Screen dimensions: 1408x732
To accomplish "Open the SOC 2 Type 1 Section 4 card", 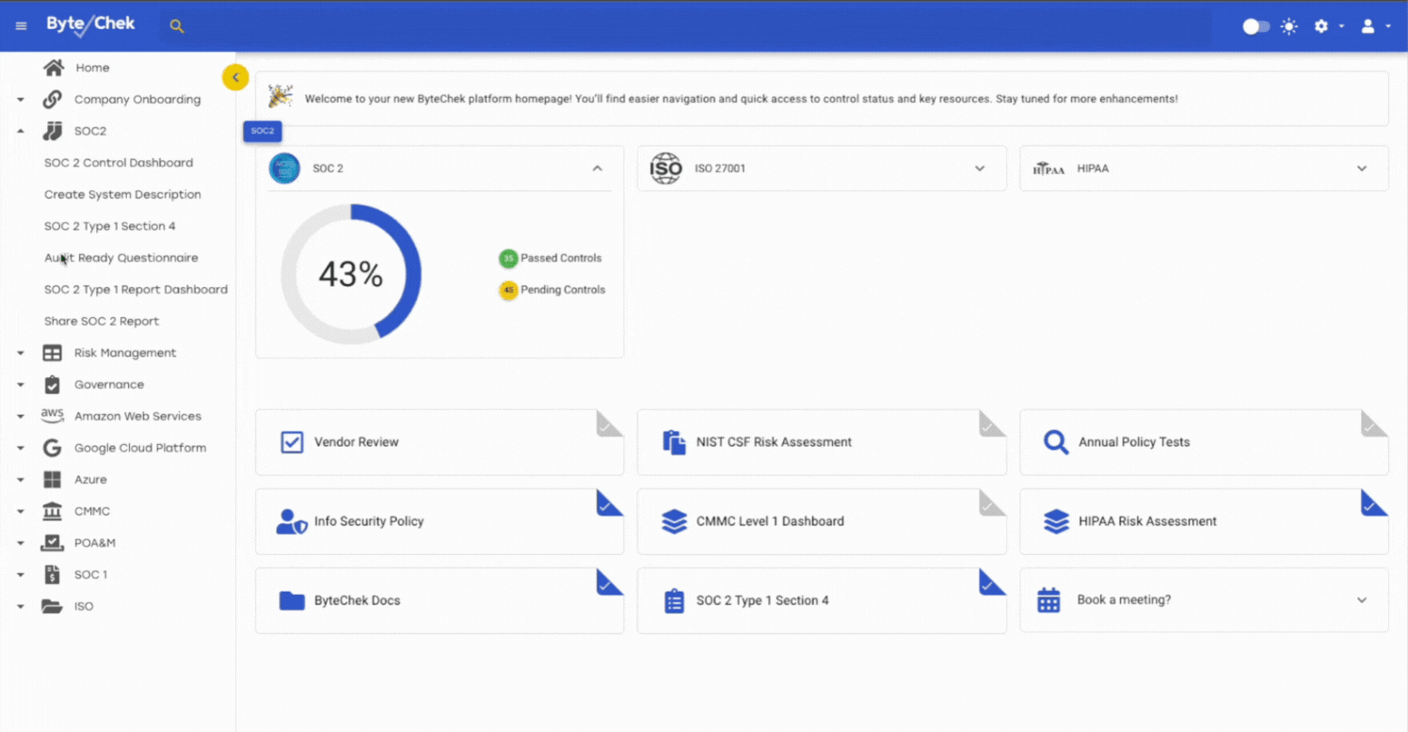I will click(822, 600).
